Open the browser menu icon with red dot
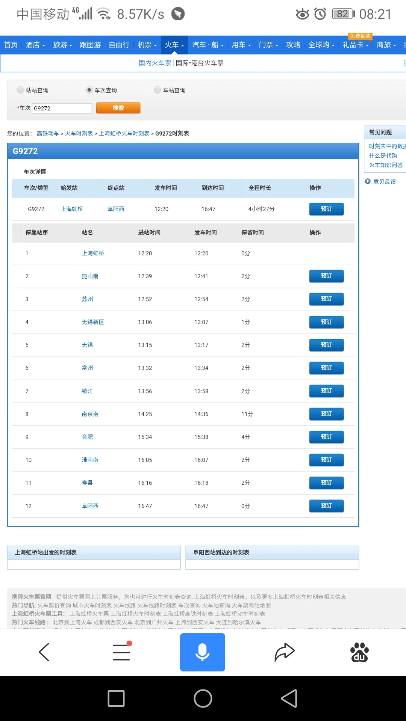The height and width of the screenshot is (721, 406). pos(122,652)
